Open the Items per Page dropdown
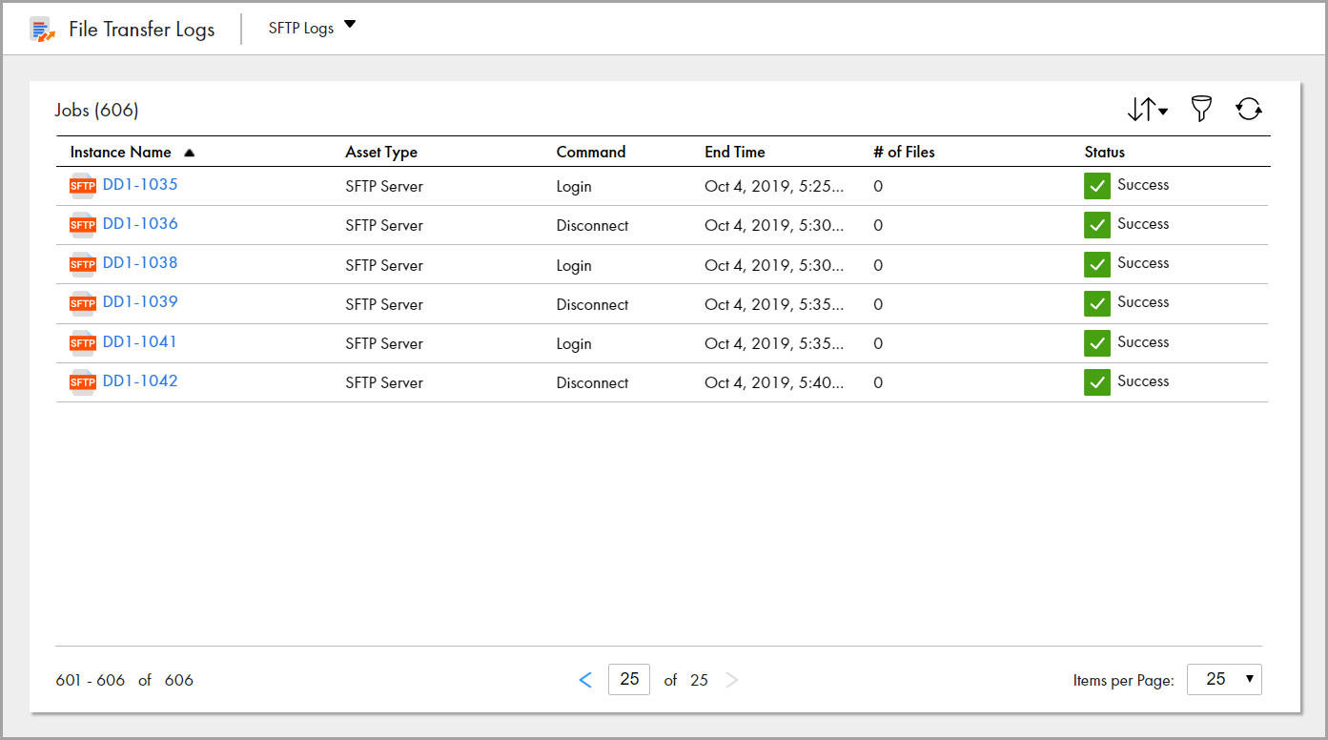Viewport: 1328px width, 740px height. pyautogui.click(x=1224, y=679)
